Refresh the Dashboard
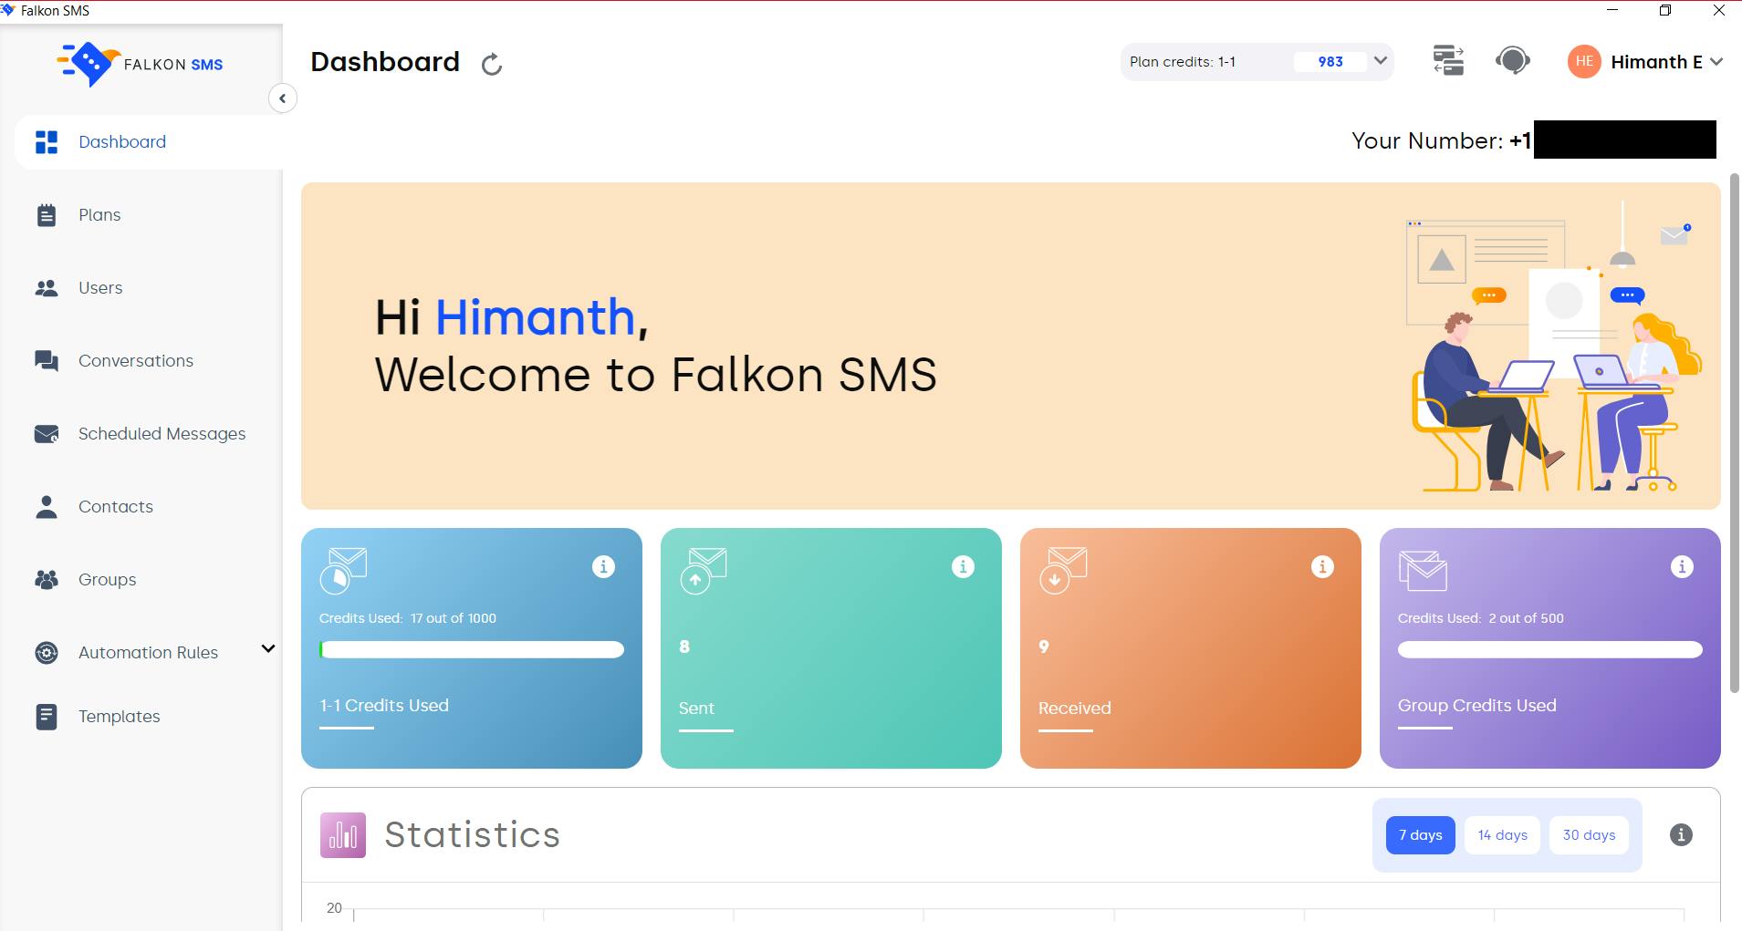Image resolution: width=1742 pixels, height=931 pixels. point(492,63)
